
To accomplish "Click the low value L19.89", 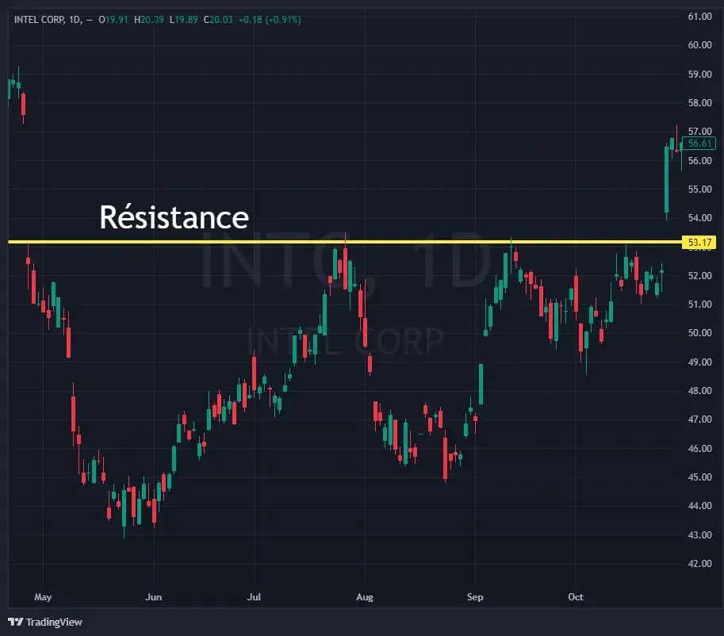I will click(183, 20).
